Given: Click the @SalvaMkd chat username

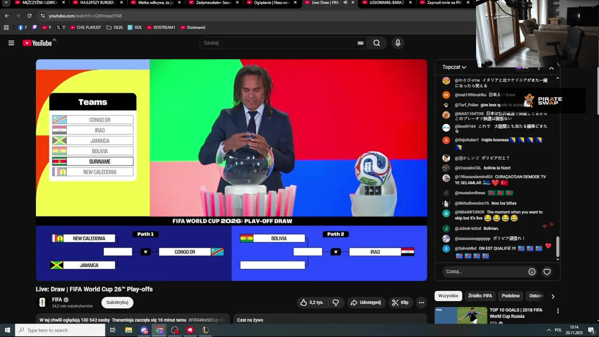Looking at the screenshot, I should pyautogui.click(x=465, y=248).
